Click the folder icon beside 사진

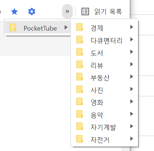coord(80,89)
